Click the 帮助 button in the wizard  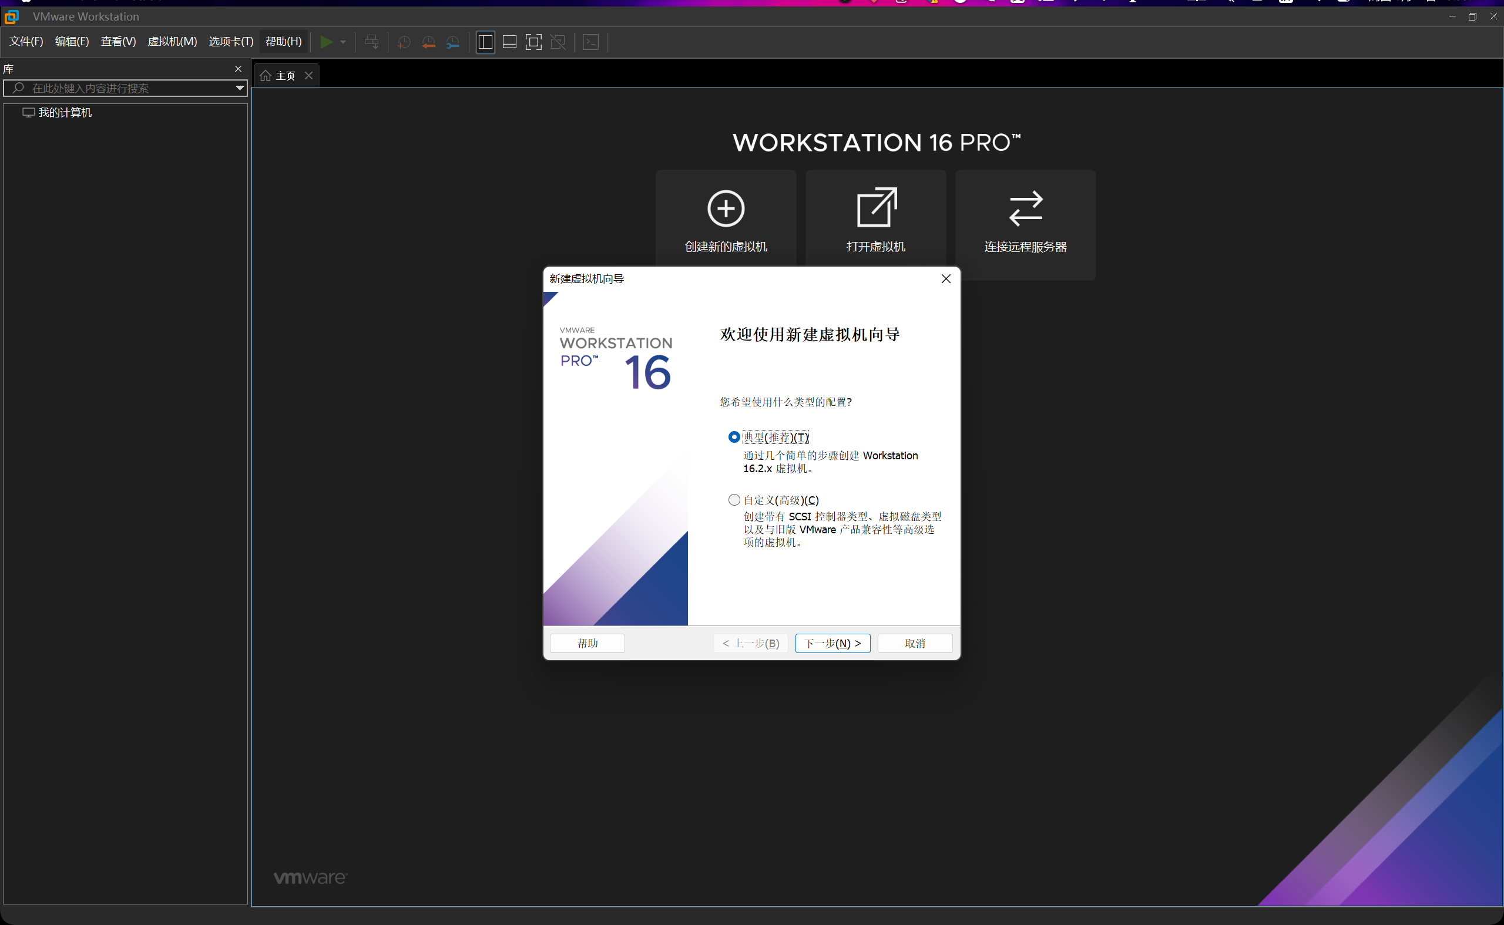(x=587, y=643)
